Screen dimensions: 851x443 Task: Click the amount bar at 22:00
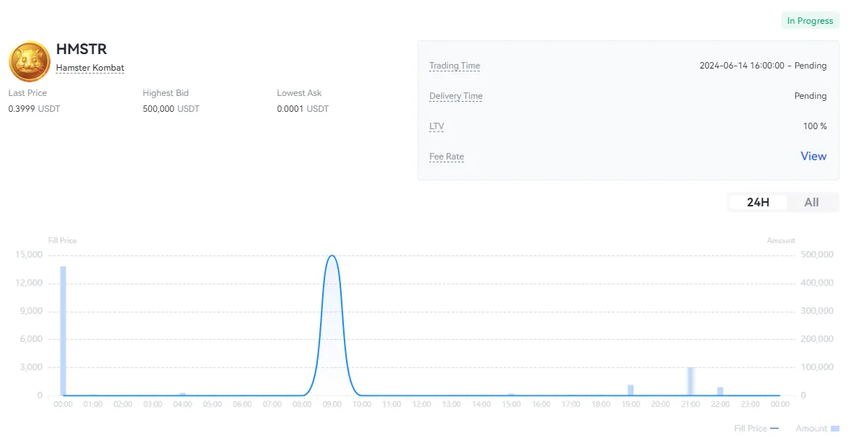[720, 392]
